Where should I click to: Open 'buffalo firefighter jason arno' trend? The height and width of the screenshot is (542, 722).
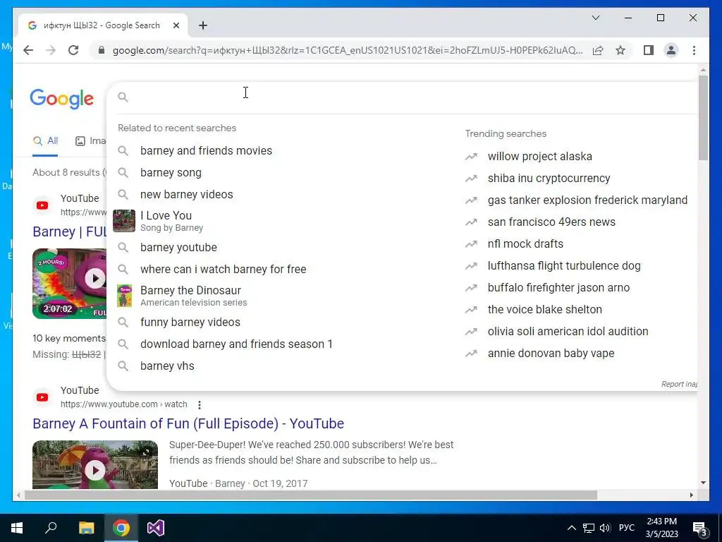(x=558, y=288)
